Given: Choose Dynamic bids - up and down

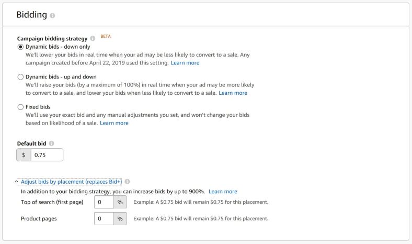Looking at the screenshot, I should click(x=20, y=77).
